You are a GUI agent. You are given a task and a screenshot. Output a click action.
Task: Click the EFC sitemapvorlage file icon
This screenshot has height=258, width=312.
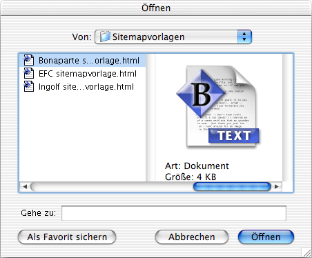29,73
